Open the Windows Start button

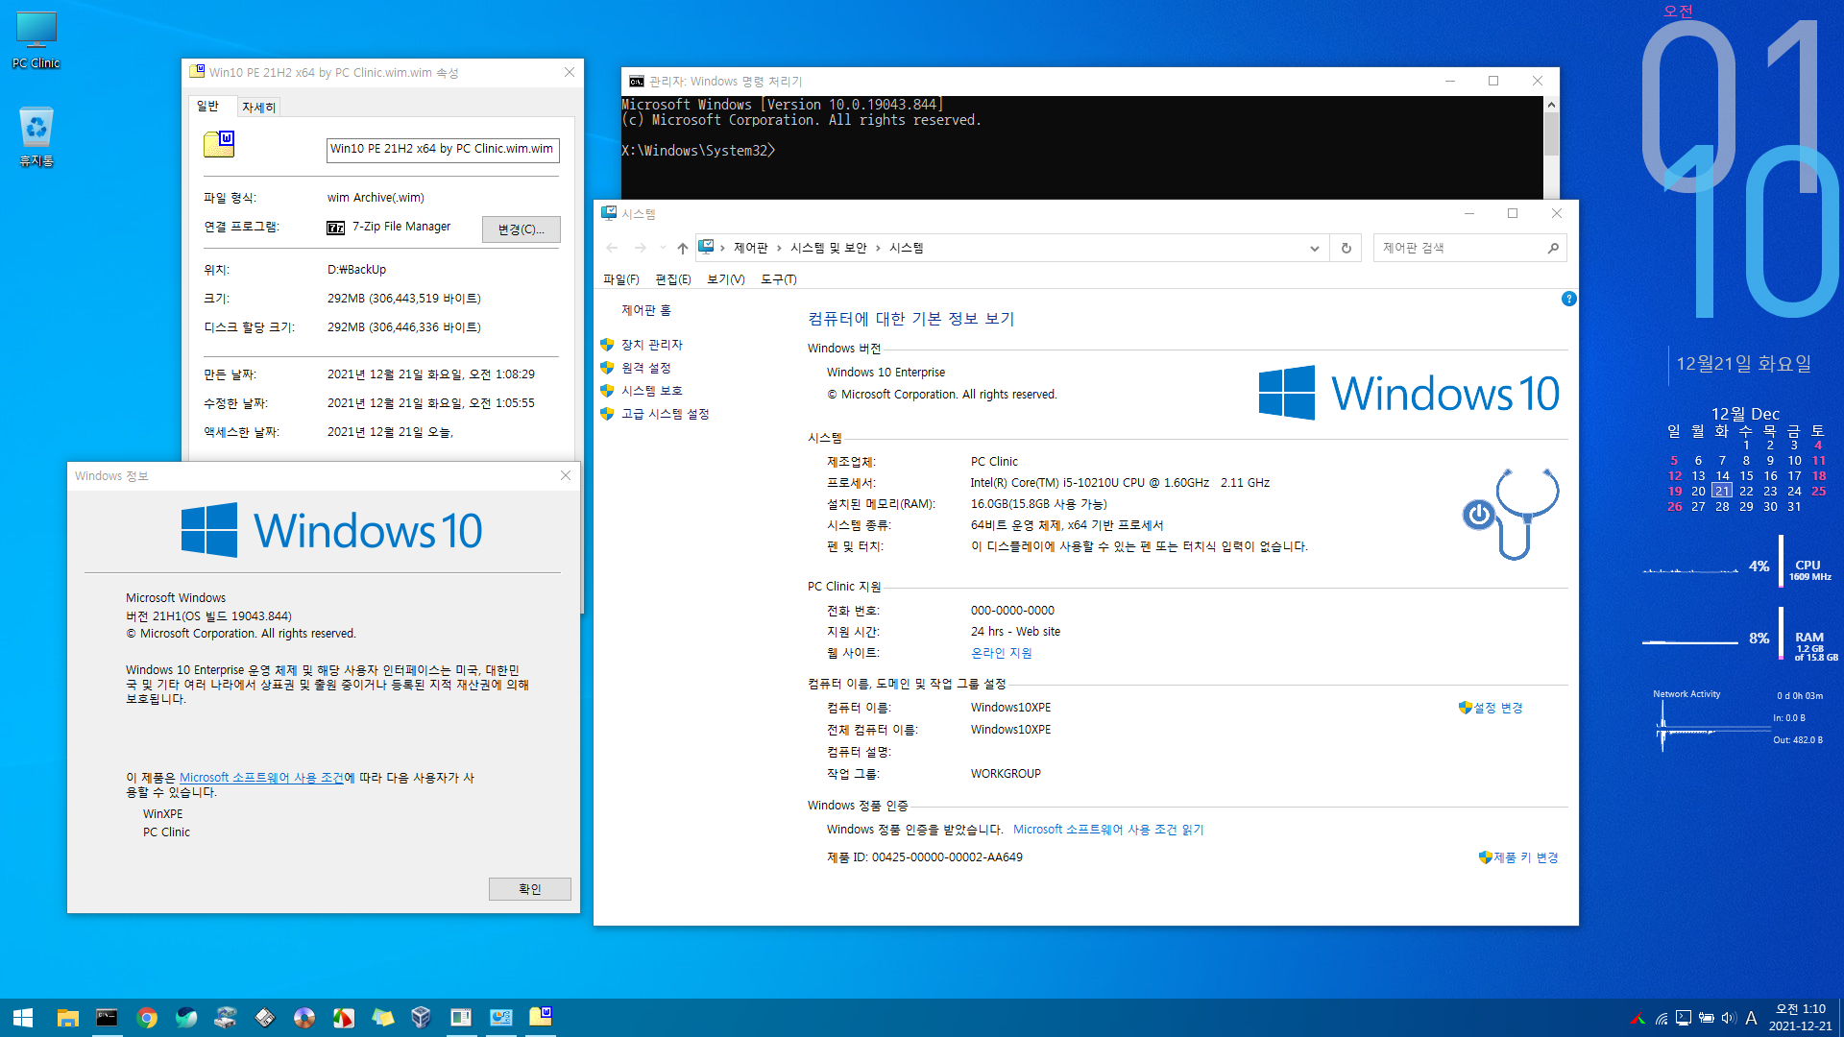tap(23, 1018)
